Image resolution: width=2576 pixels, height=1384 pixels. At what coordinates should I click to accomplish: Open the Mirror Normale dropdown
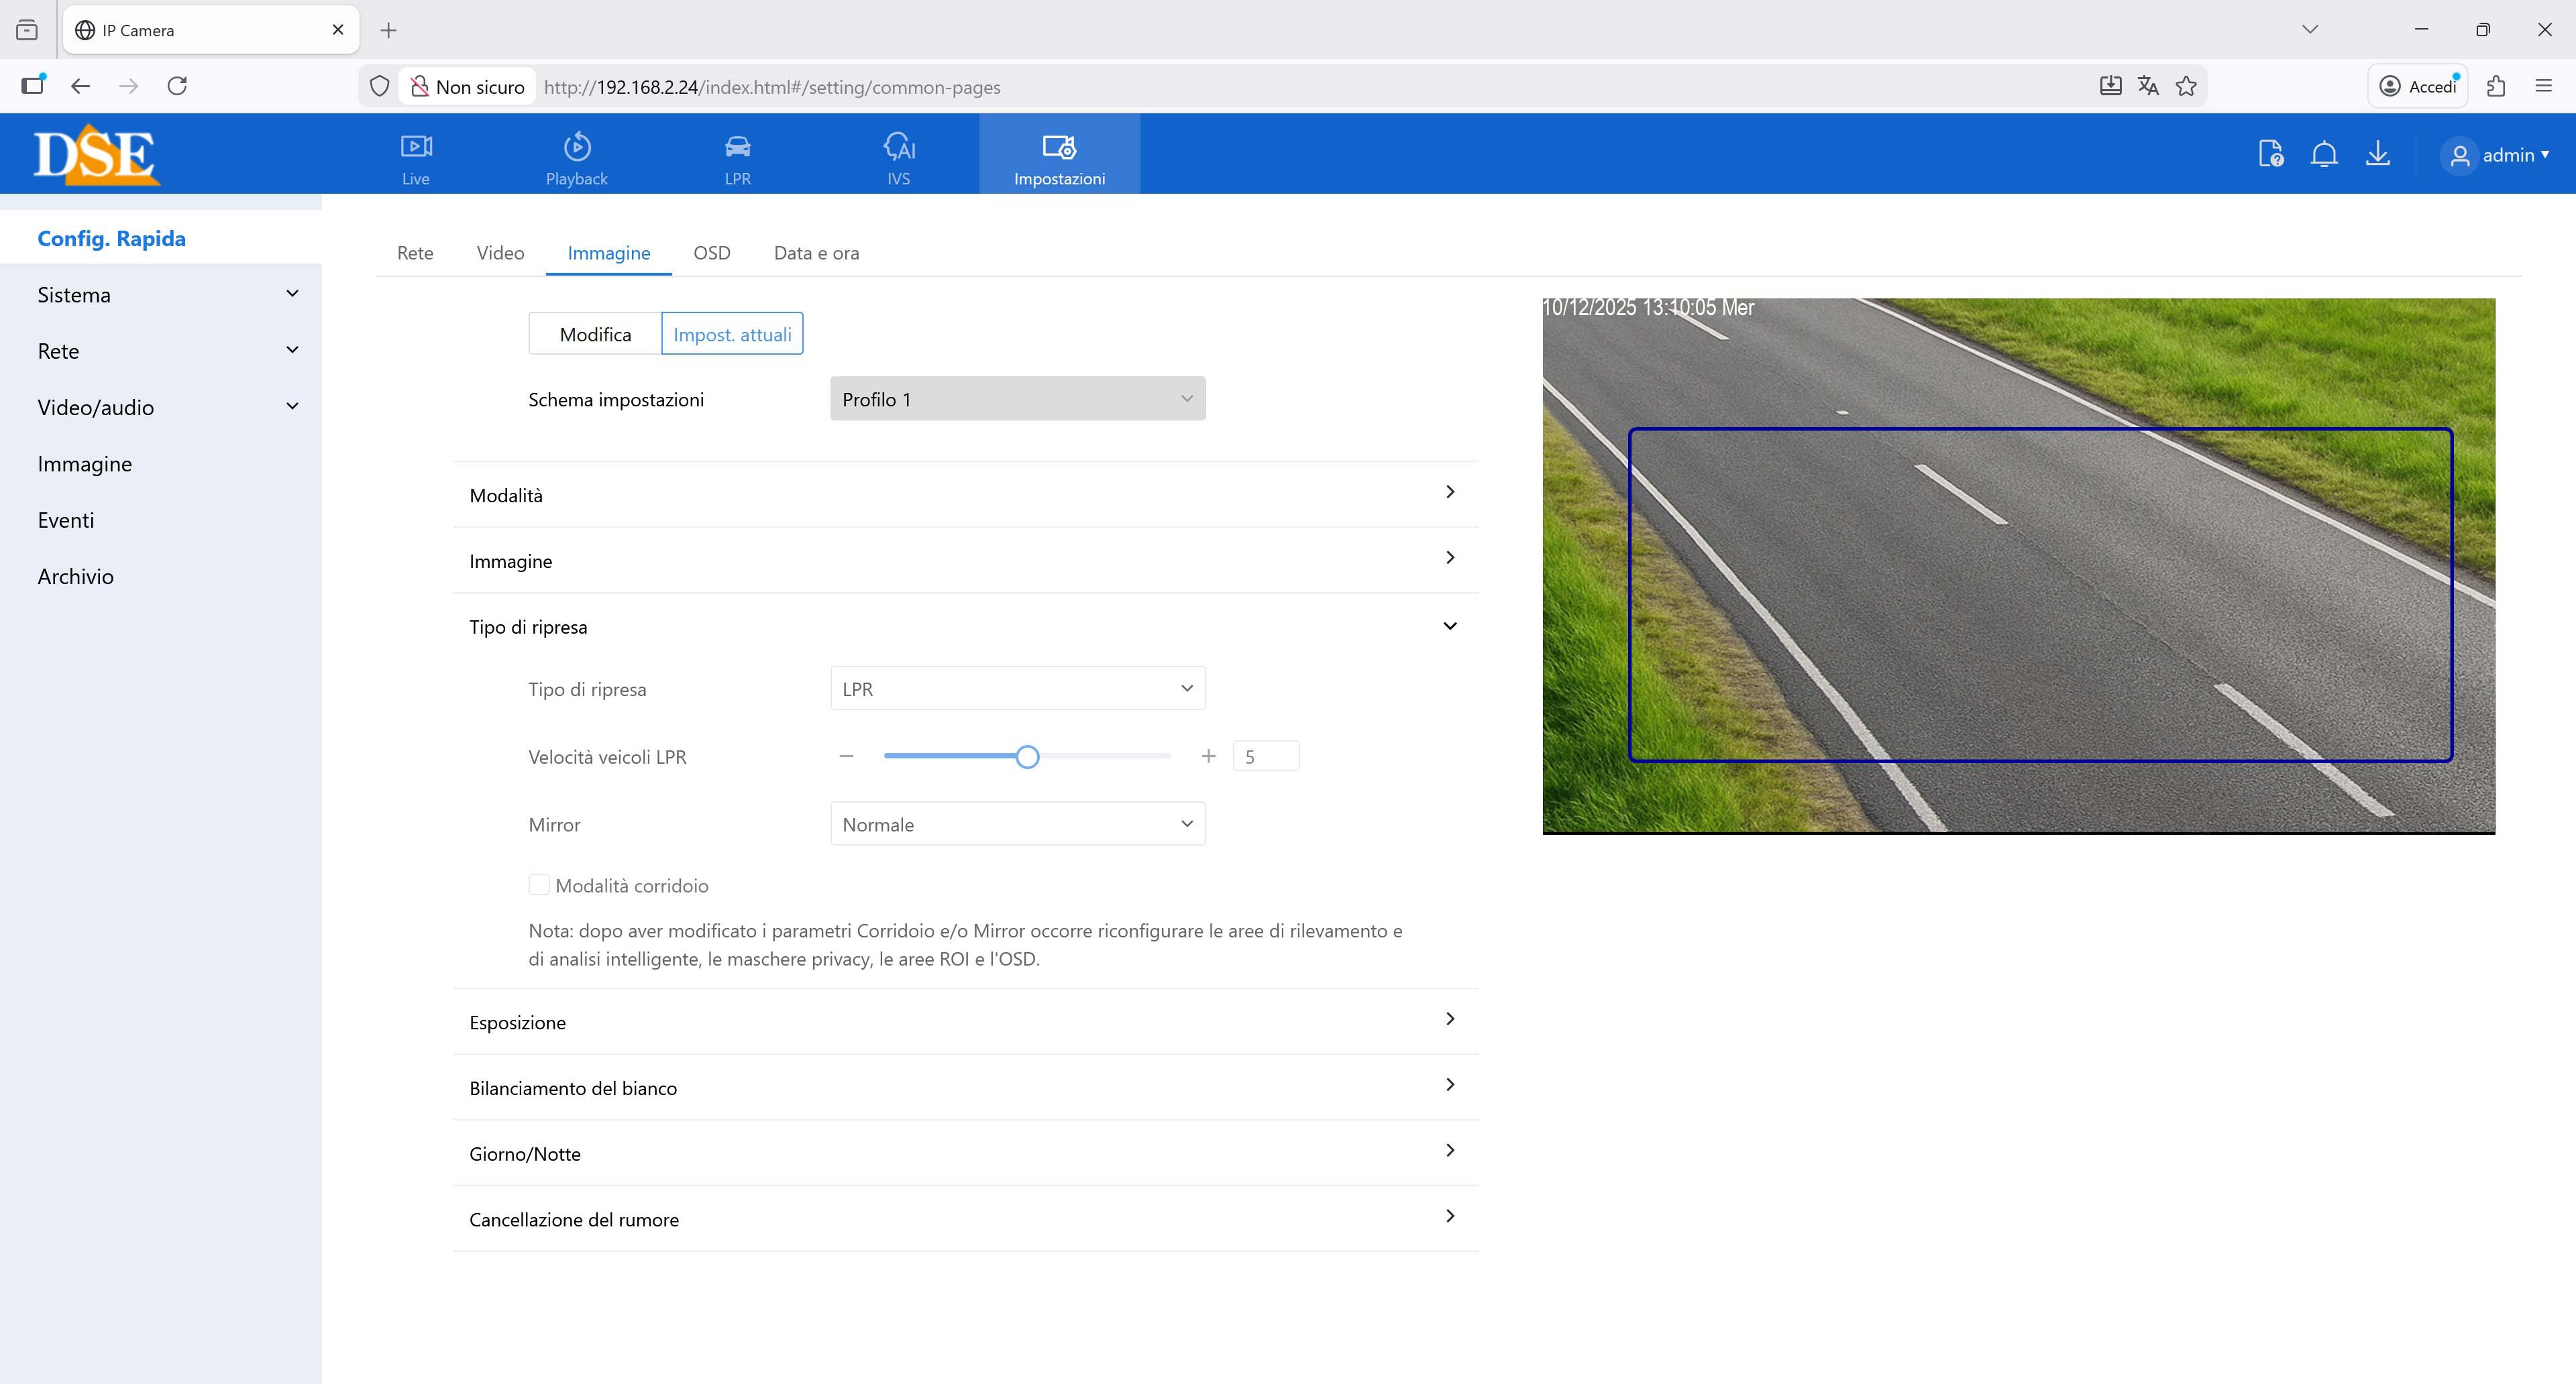point(1017,824)
